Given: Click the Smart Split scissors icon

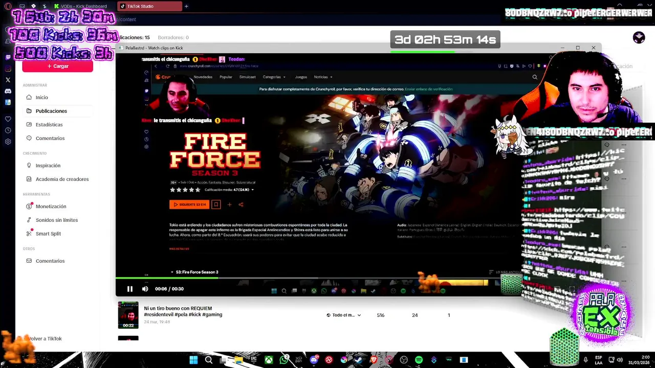Looking at the screenshot, I should (30, 234).
